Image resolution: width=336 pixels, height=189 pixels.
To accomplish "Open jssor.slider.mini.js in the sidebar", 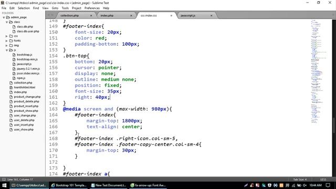I will click(x=28, y=73).
